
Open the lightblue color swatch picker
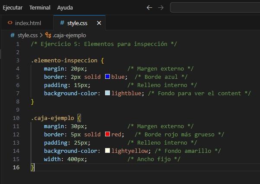(x=107, y=93)
